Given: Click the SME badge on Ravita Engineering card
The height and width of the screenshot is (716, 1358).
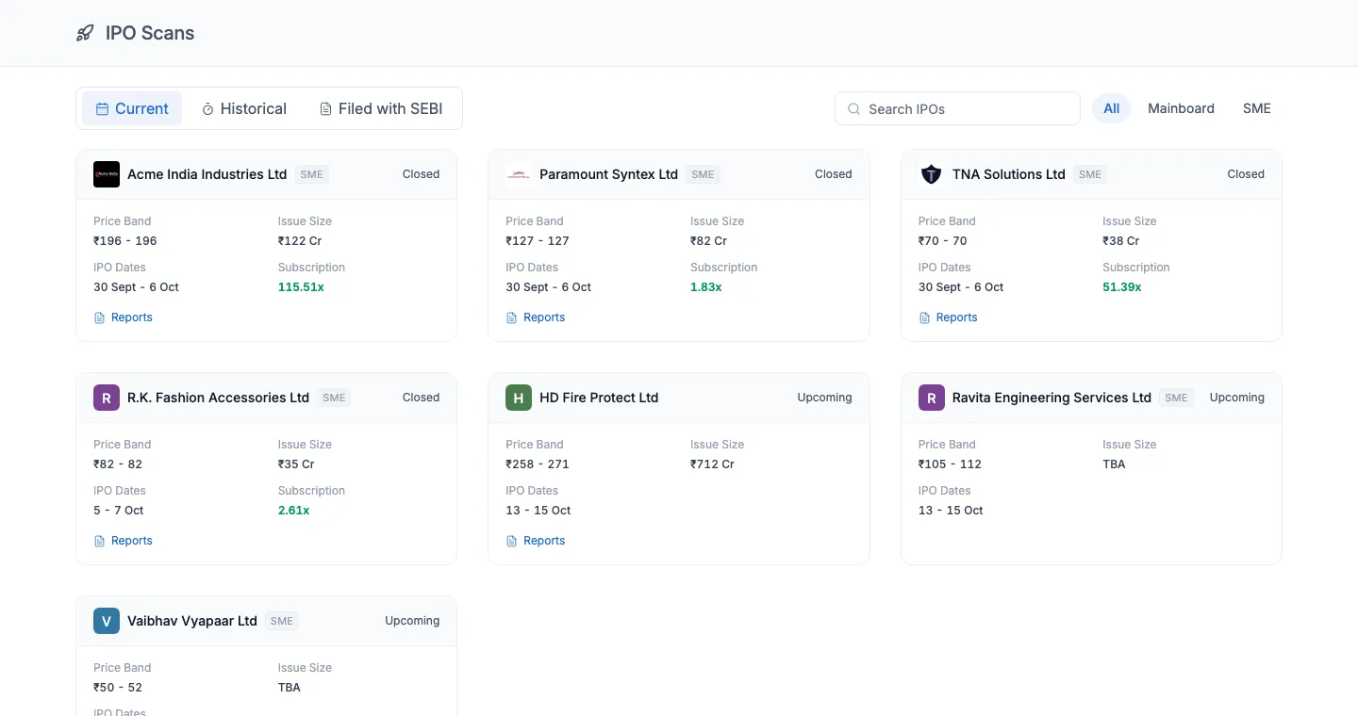Looking at the screenshot, I should coord(1176,398).
